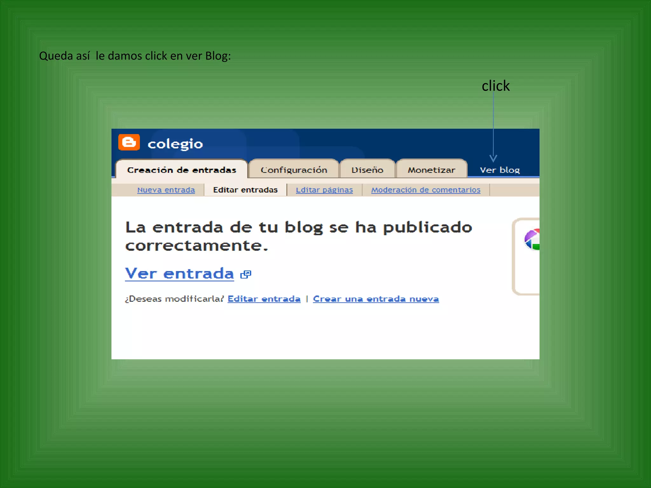Click the published-correctly confirmation heading
The height and width of the screenshot is (488, 651).
(298, 236)
